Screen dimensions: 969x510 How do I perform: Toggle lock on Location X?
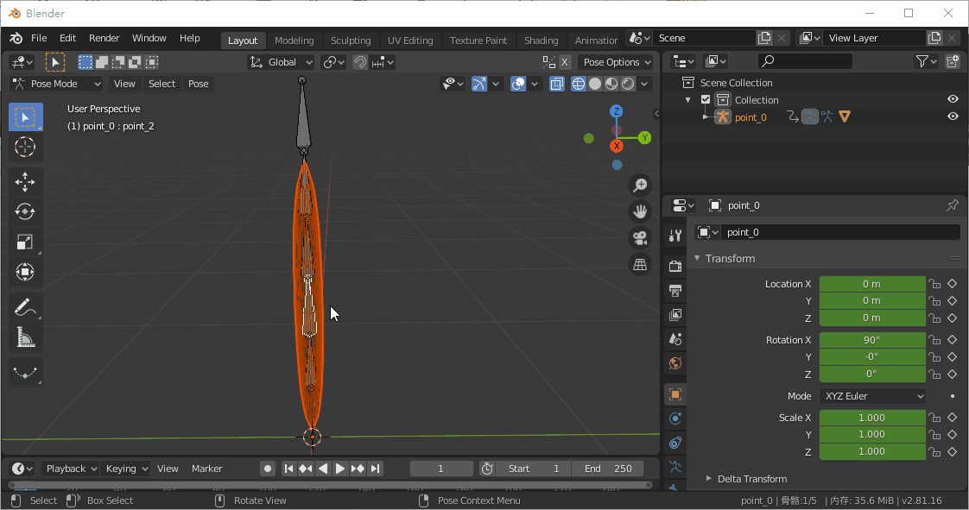(x=935, y=284)
